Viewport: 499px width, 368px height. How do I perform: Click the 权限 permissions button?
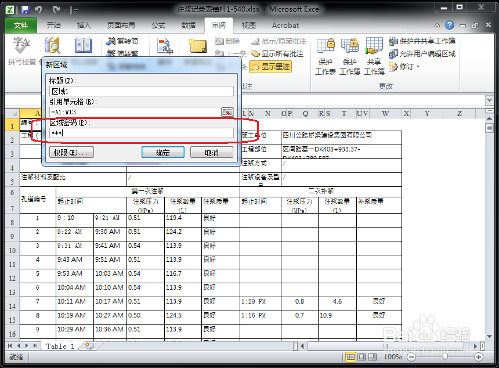71,152
